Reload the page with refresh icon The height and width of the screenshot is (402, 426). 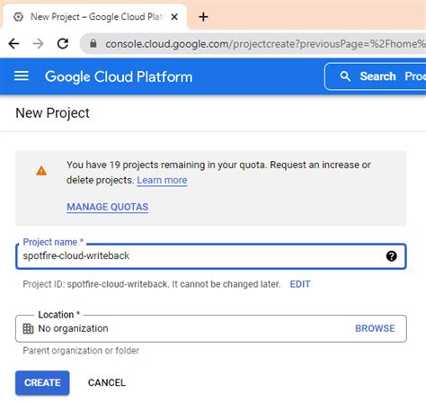point(63,44)
